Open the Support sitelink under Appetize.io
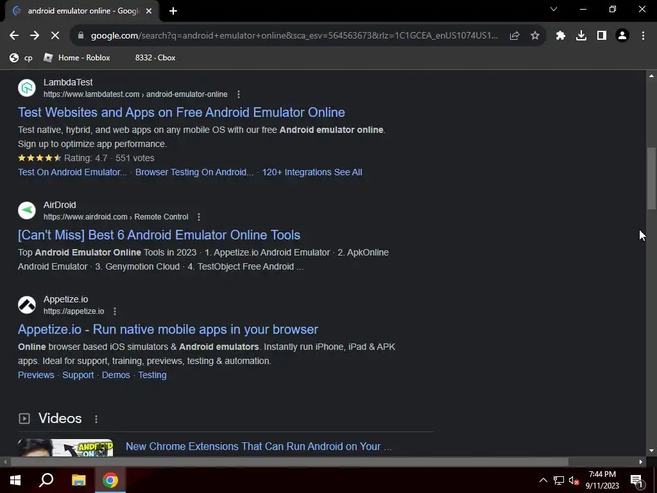657x493 pixels. [x=78, y=375]
